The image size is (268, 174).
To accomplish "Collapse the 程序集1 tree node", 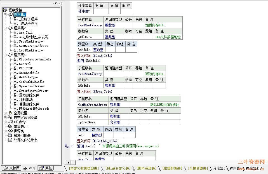I will (x=5, y=15).
